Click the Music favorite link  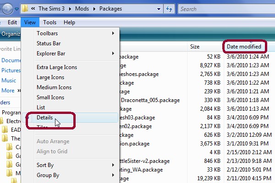coord(9,81)
